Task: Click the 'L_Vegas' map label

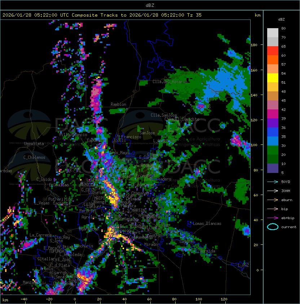Action: pos(42,203)
